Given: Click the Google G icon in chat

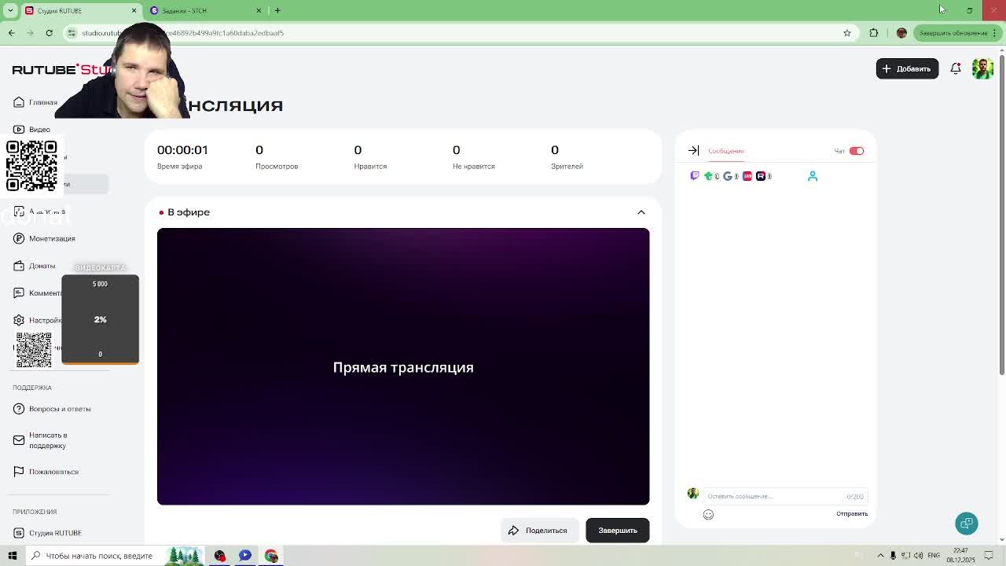Looking at the screenshot, I should 728,176.
